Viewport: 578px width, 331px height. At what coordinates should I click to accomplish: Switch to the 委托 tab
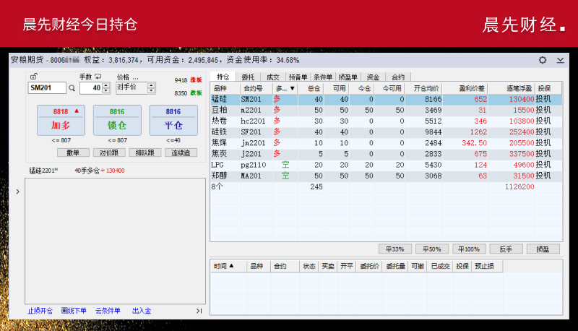pos(248,77)
